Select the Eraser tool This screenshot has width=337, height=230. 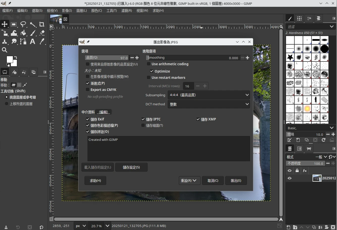(42, 33)
